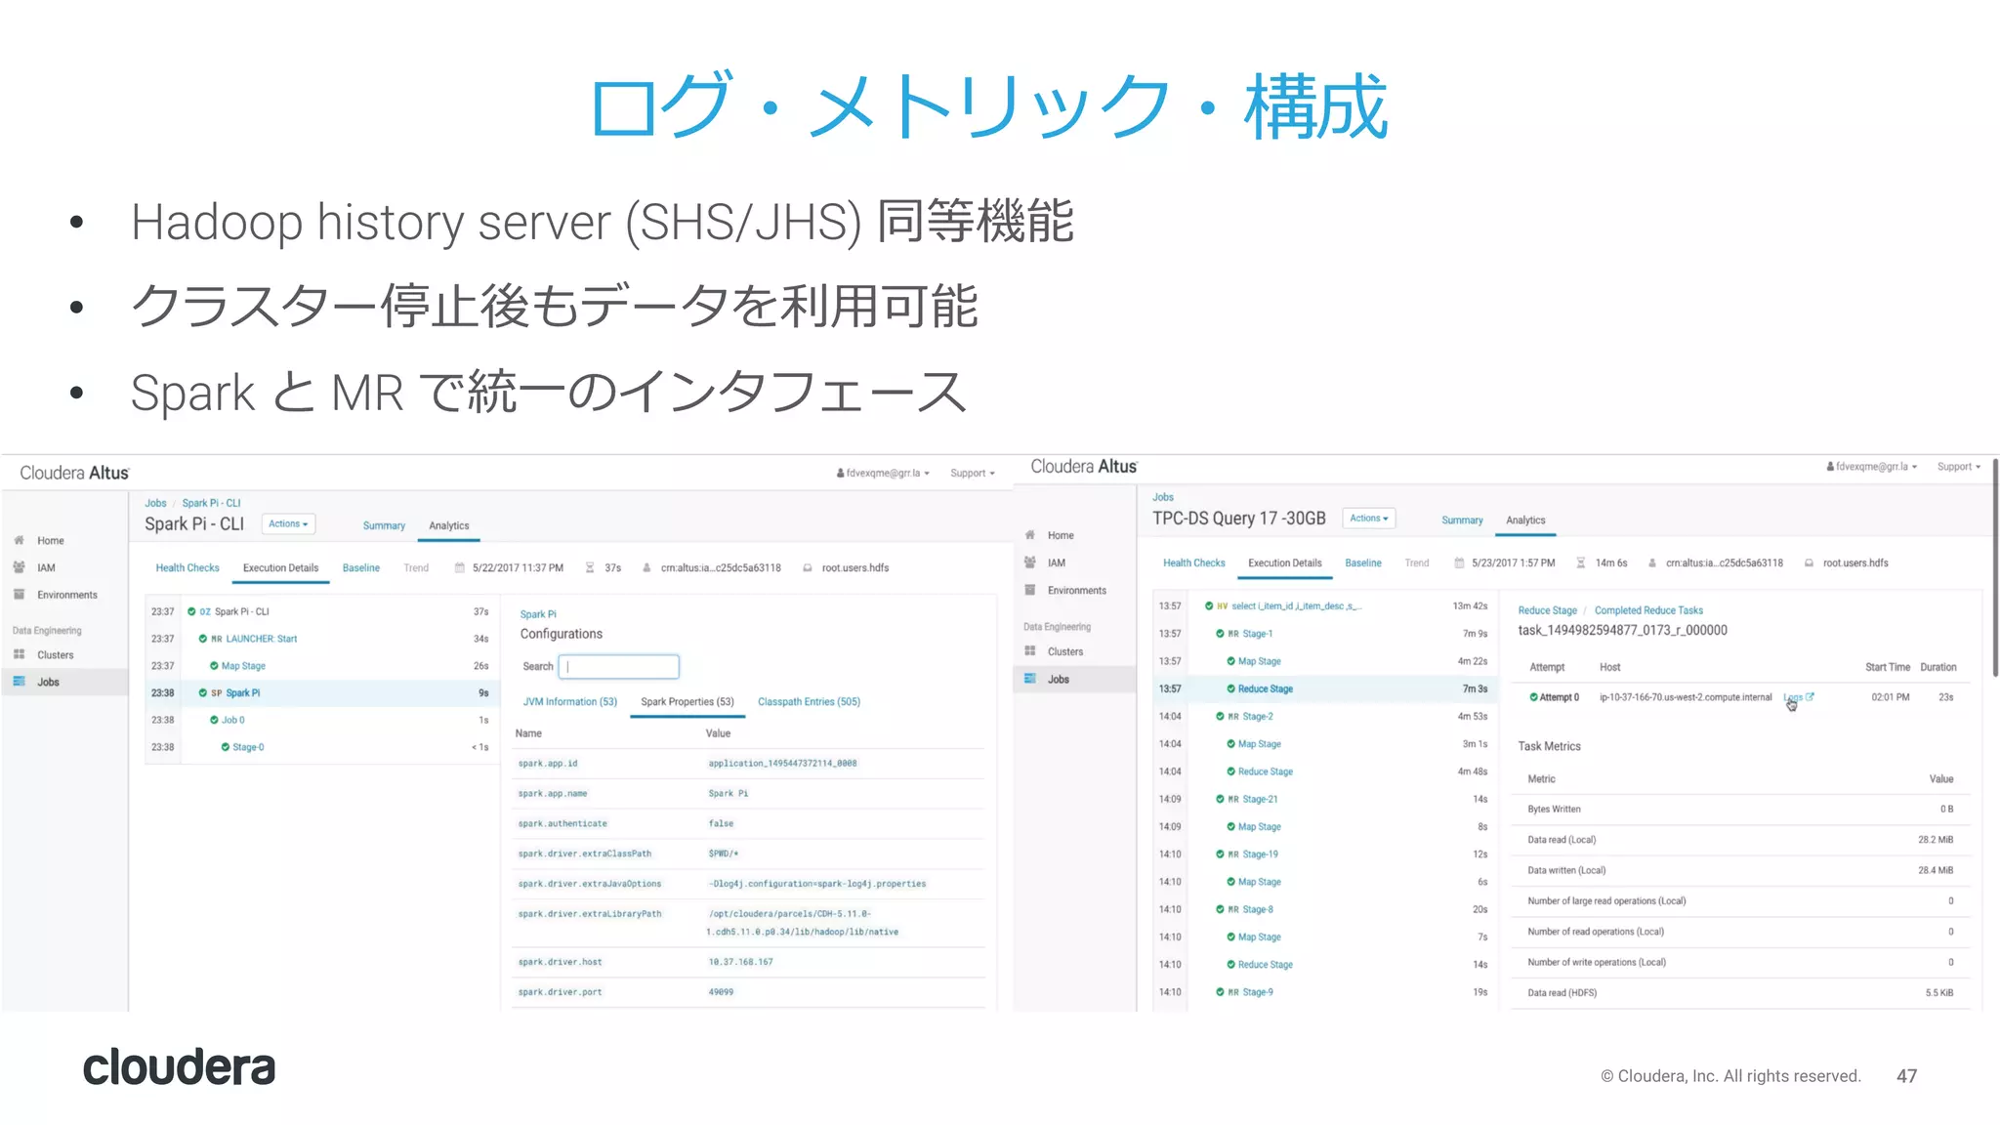Click Completed Reduce Tasks breadcrumb link
This screenshot has height=1125, width=2000.
point(1648,611)
